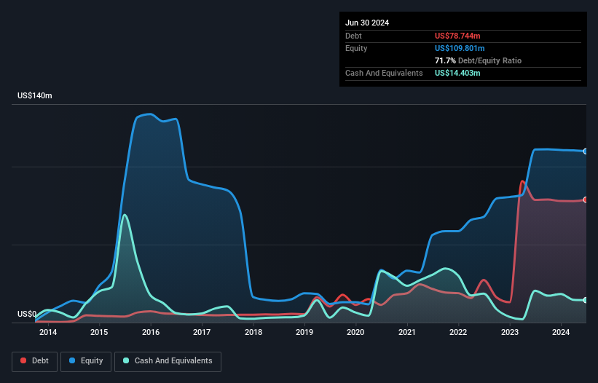Click the US$0 y-axis label
598x383 pixels.
click(x=27, y=314)
